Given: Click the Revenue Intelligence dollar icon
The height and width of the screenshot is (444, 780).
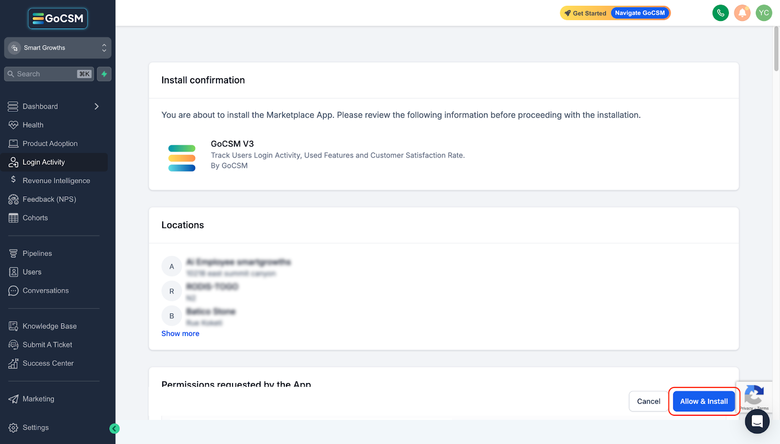Looking at the screenshot, I should (x=13, y=180).
